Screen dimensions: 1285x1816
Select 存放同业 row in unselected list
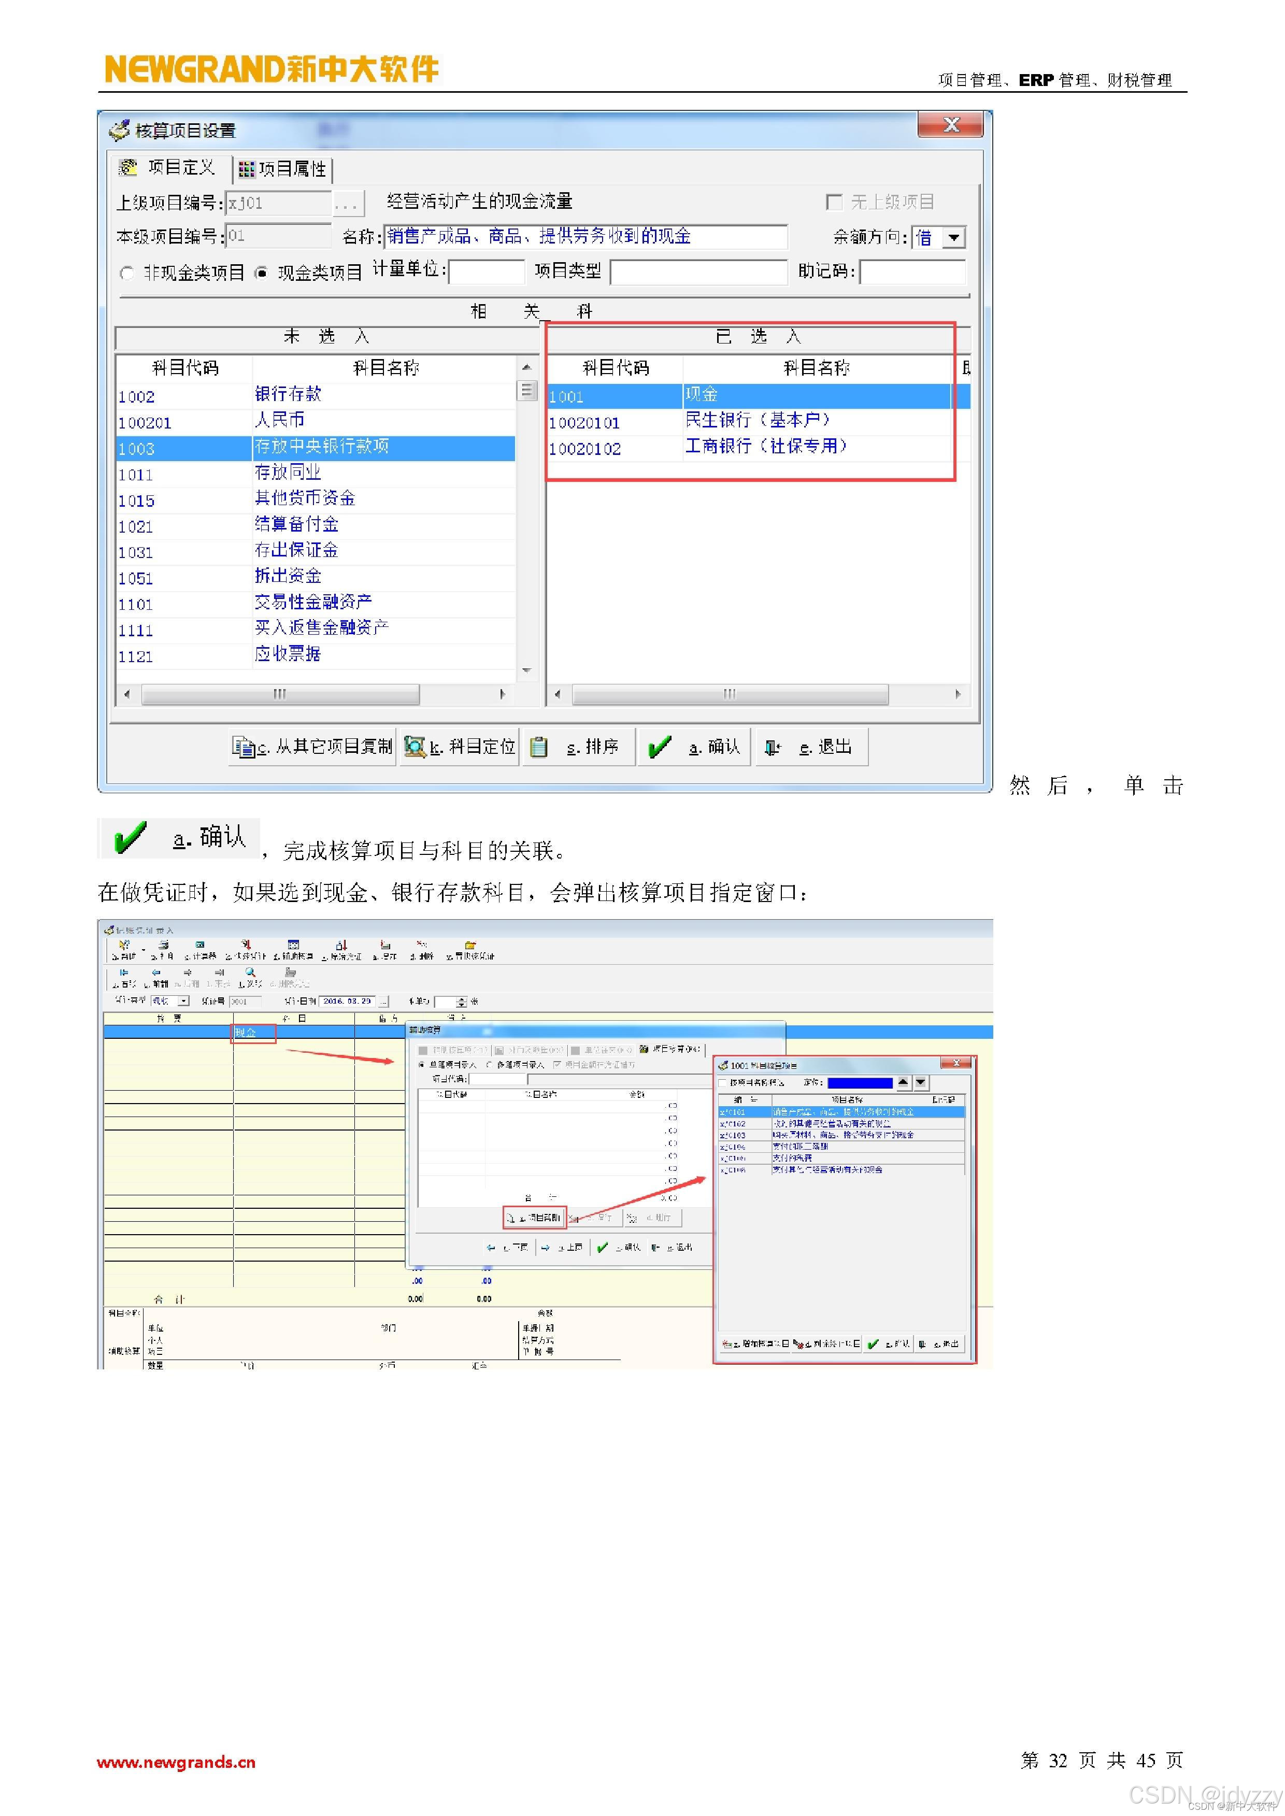click(x=287, y=473)
